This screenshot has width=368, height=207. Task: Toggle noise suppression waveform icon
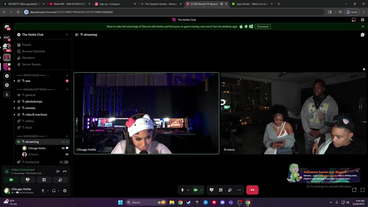coord(58,171)
